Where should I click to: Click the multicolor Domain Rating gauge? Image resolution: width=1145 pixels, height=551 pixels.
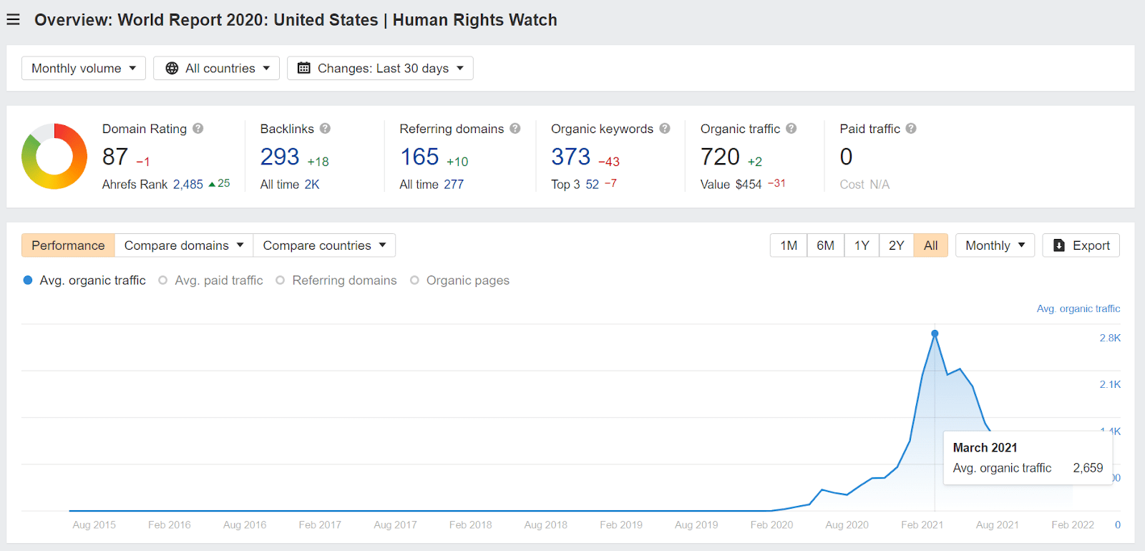[54, 156]
